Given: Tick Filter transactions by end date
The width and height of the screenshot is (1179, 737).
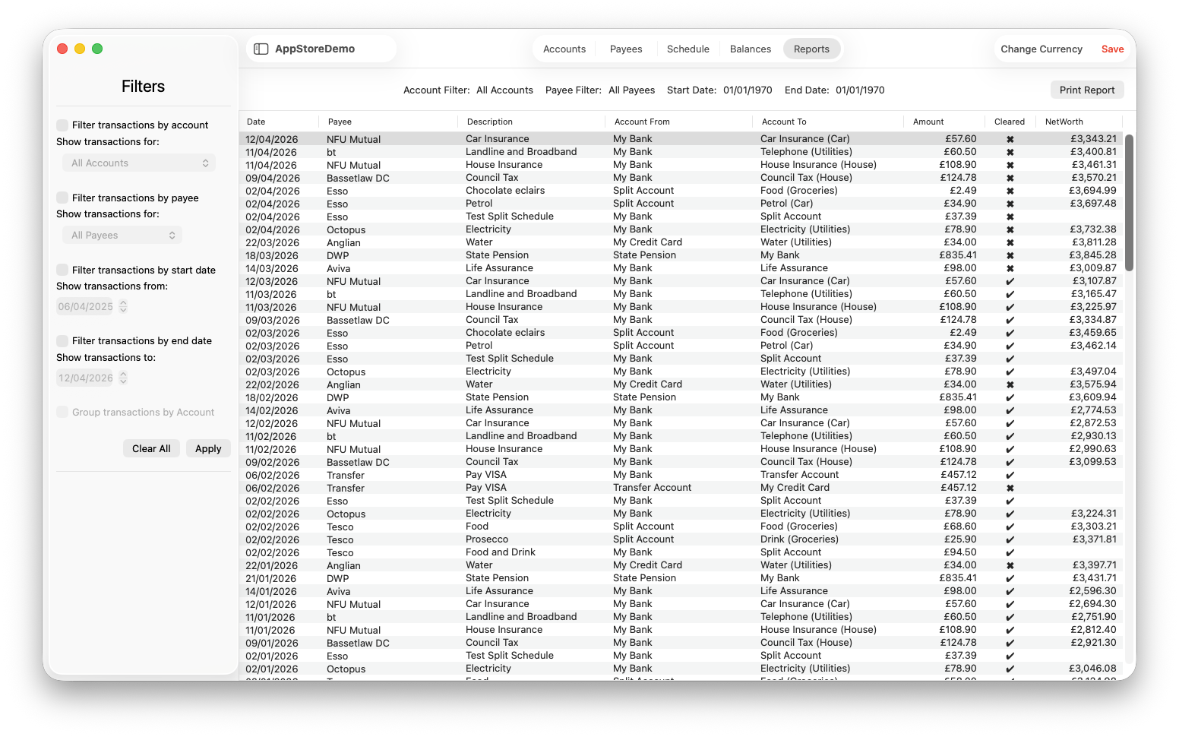Looking at the screenshot, I should coord(62,340).
